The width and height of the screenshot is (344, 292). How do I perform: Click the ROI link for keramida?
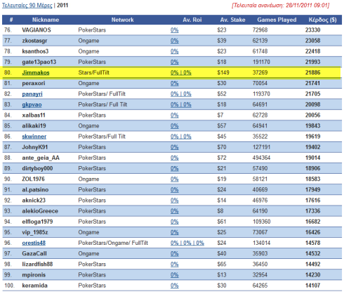(x=175, y=286)
